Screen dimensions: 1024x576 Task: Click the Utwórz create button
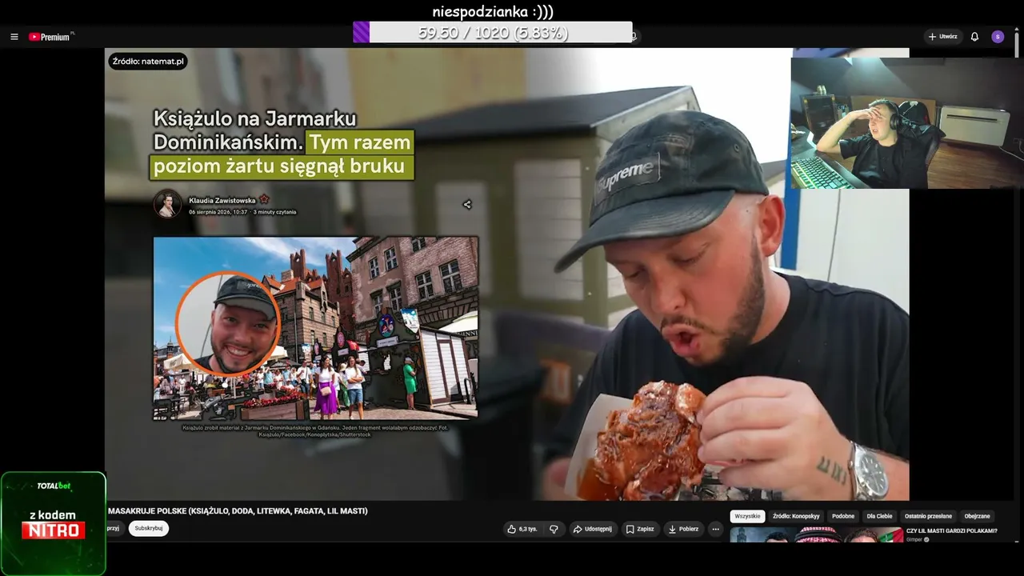pyautogui.click(x=943, y=37)
